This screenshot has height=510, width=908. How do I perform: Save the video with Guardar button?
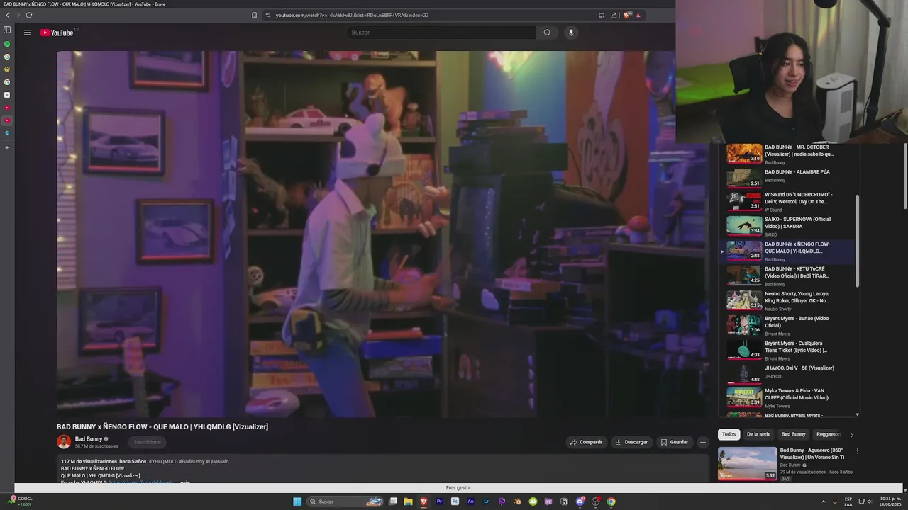pos(675,442)
